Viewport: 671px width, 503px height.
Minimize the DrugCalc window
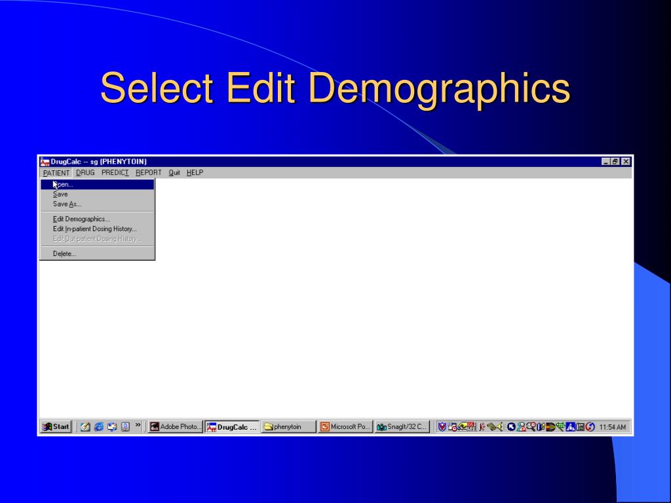[605, 162]
